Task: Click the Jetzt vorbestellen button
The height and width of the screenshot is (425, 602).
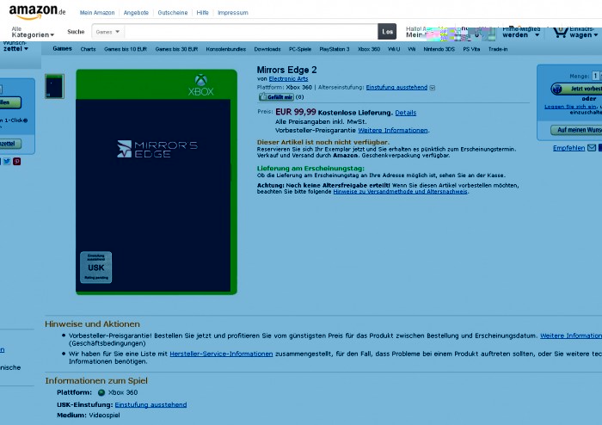Action: tap(578, 89)
